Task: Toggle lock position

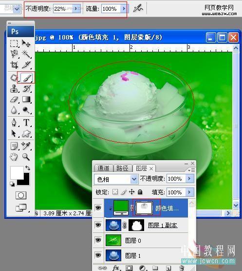Action: click(131, 192)
